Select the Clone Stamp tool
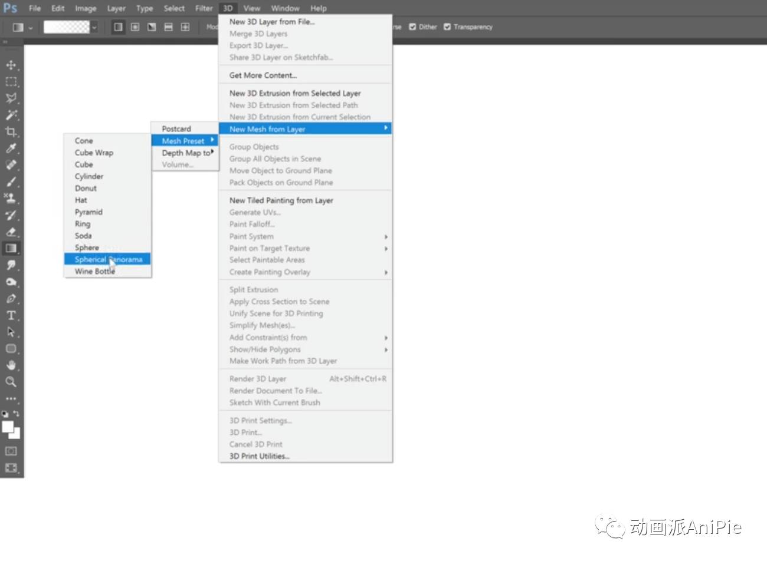Viewport: 767px width, 561px height. pos(11,198)
